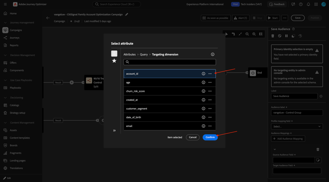Open the favorites star in dialog

[114, 61]
